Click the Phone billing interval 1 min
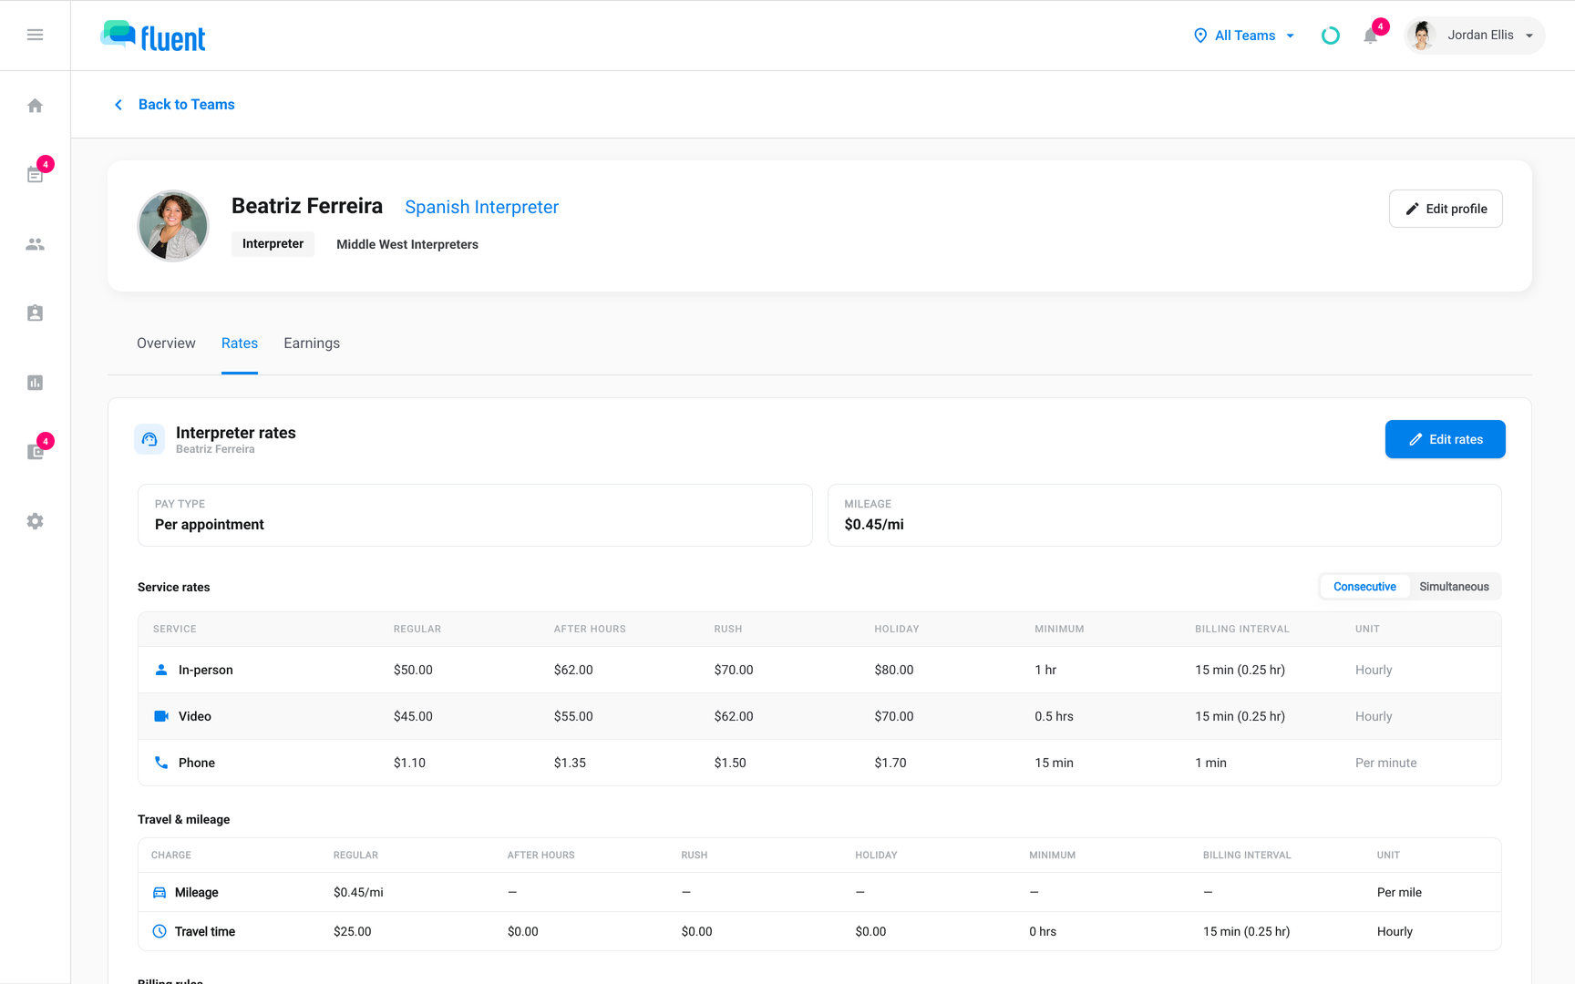 [x=1210, y=763]
